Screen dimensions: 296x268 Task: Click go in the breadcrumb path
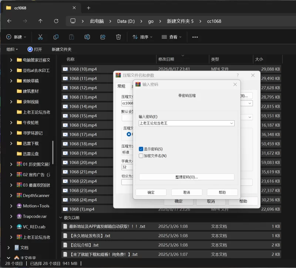click(151, 21)
